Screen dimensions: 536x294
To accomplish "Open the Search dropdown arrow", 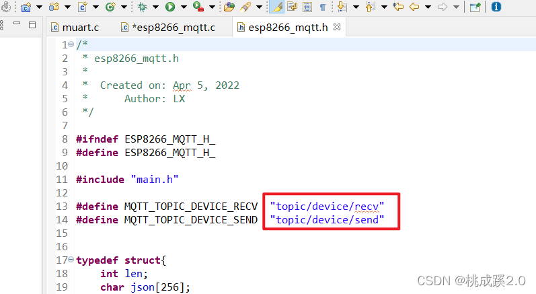I will point(259,7).
